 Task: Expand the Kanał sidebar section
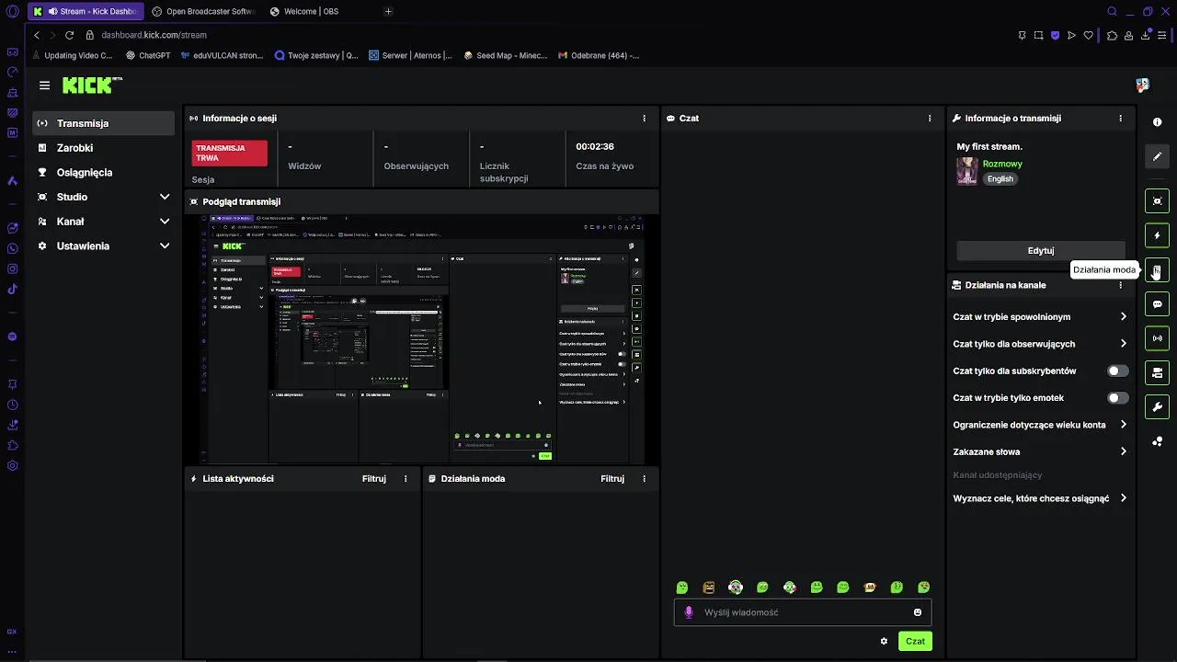pos(104,222)
